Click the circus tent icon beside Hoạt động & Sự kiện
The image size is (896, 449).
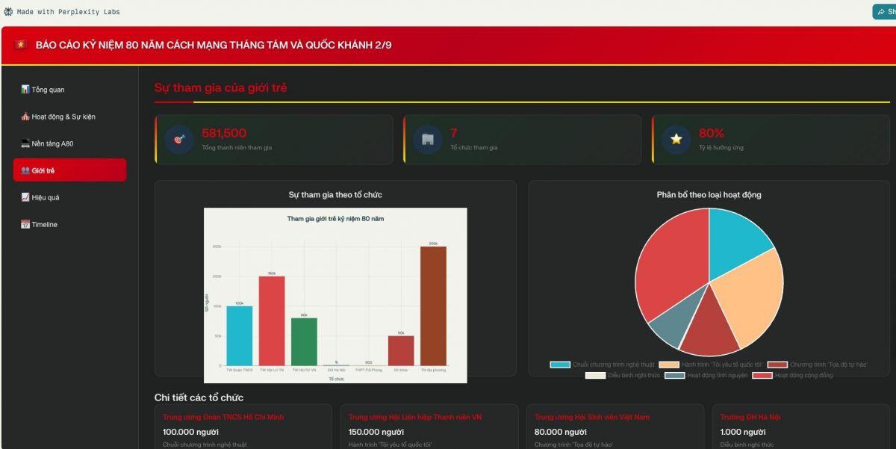click(25, 117)
